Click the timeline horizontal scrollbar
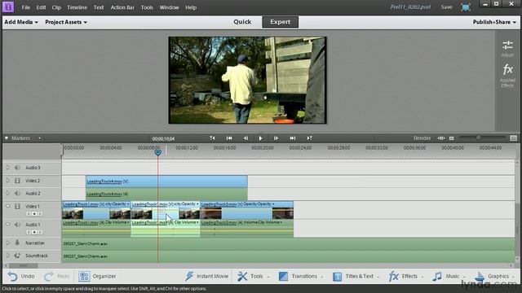 point(24,266)
